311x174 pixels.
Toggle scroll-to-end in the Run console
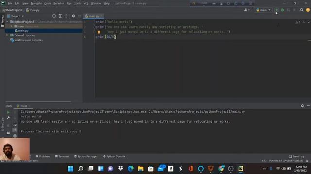(15, 130)
